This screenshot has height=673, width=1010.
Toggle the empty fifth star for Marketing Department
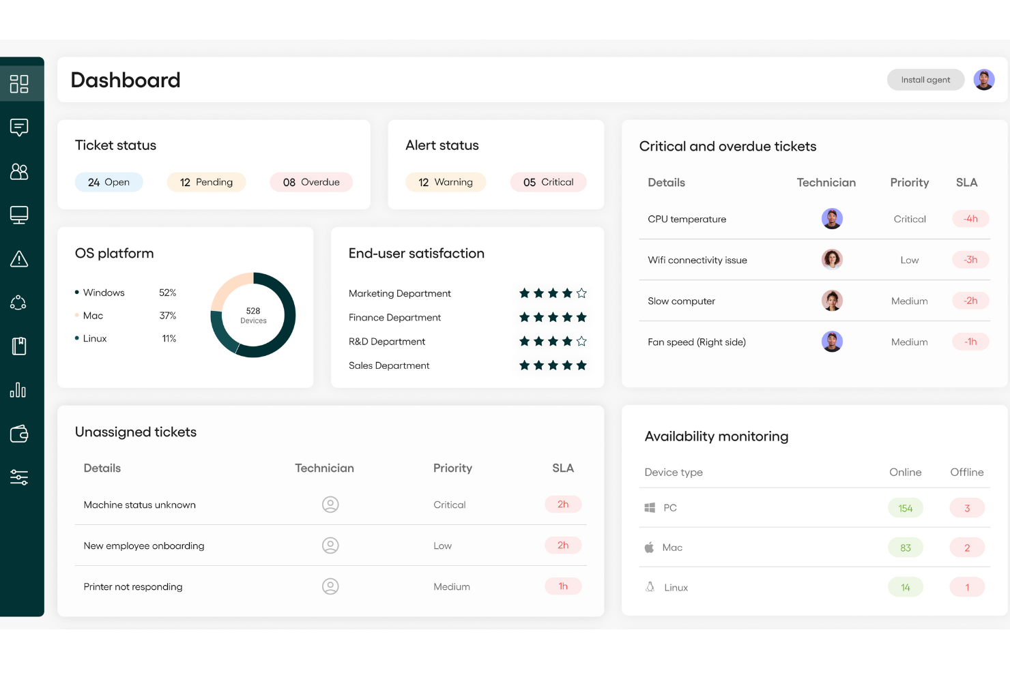[x=581, y=293]
